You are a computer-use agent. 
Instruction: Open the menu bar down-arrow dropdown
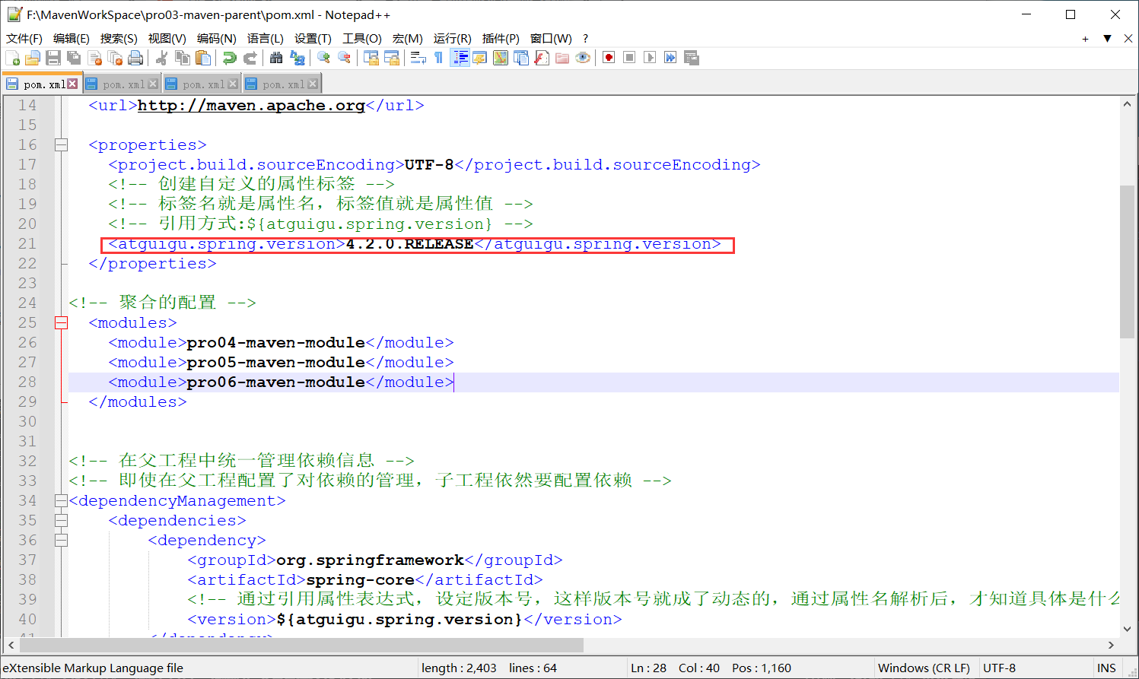(x=1107, y=39)
